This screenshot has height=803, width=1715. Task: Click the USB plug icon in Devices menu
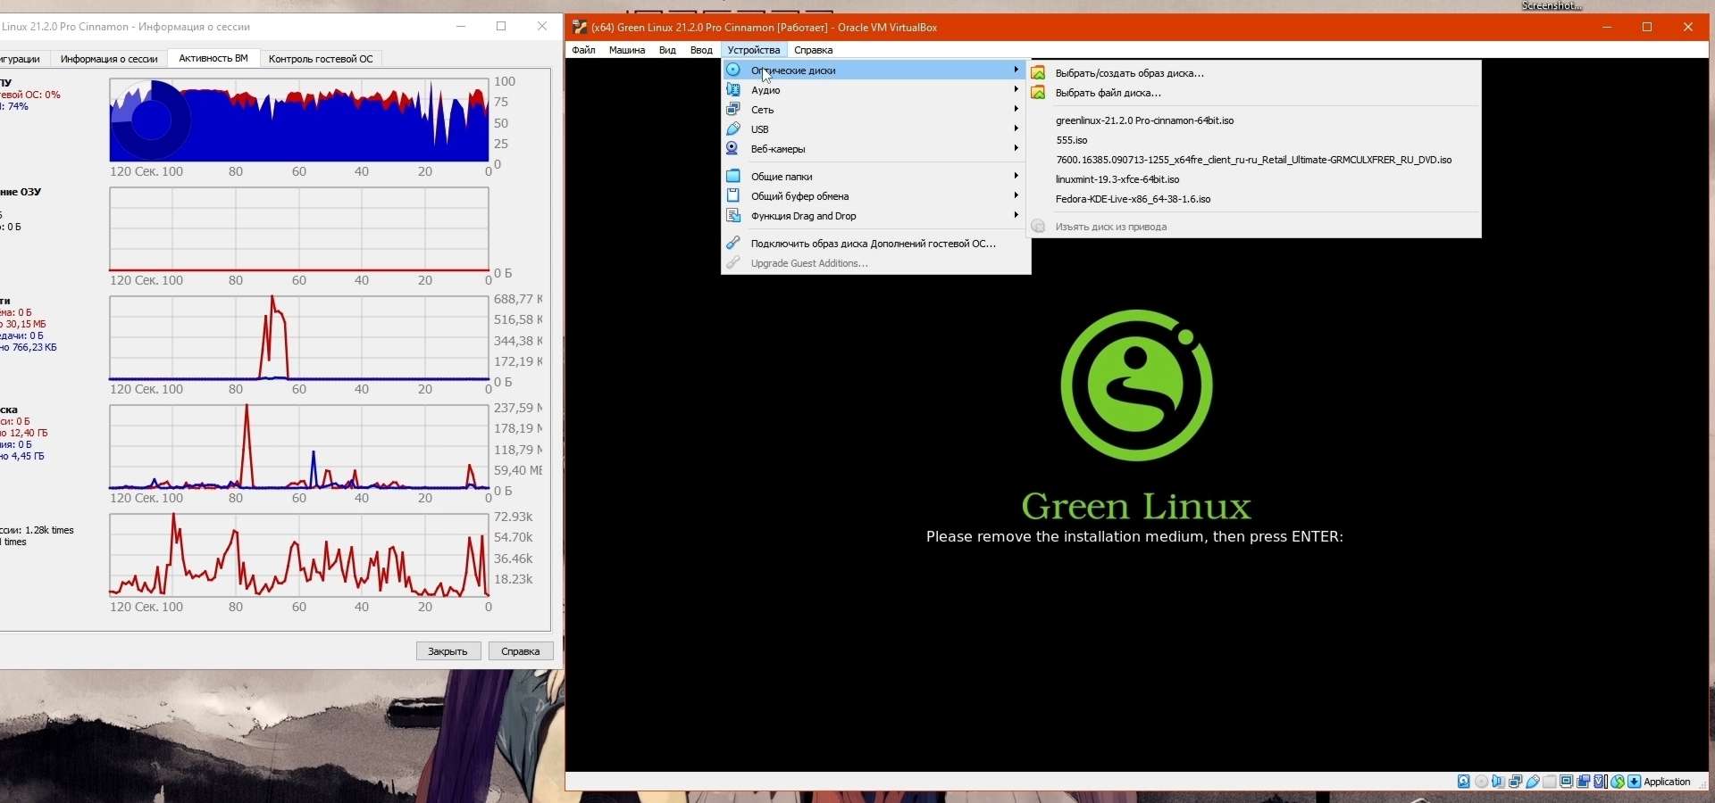click(x=733, y=128)
